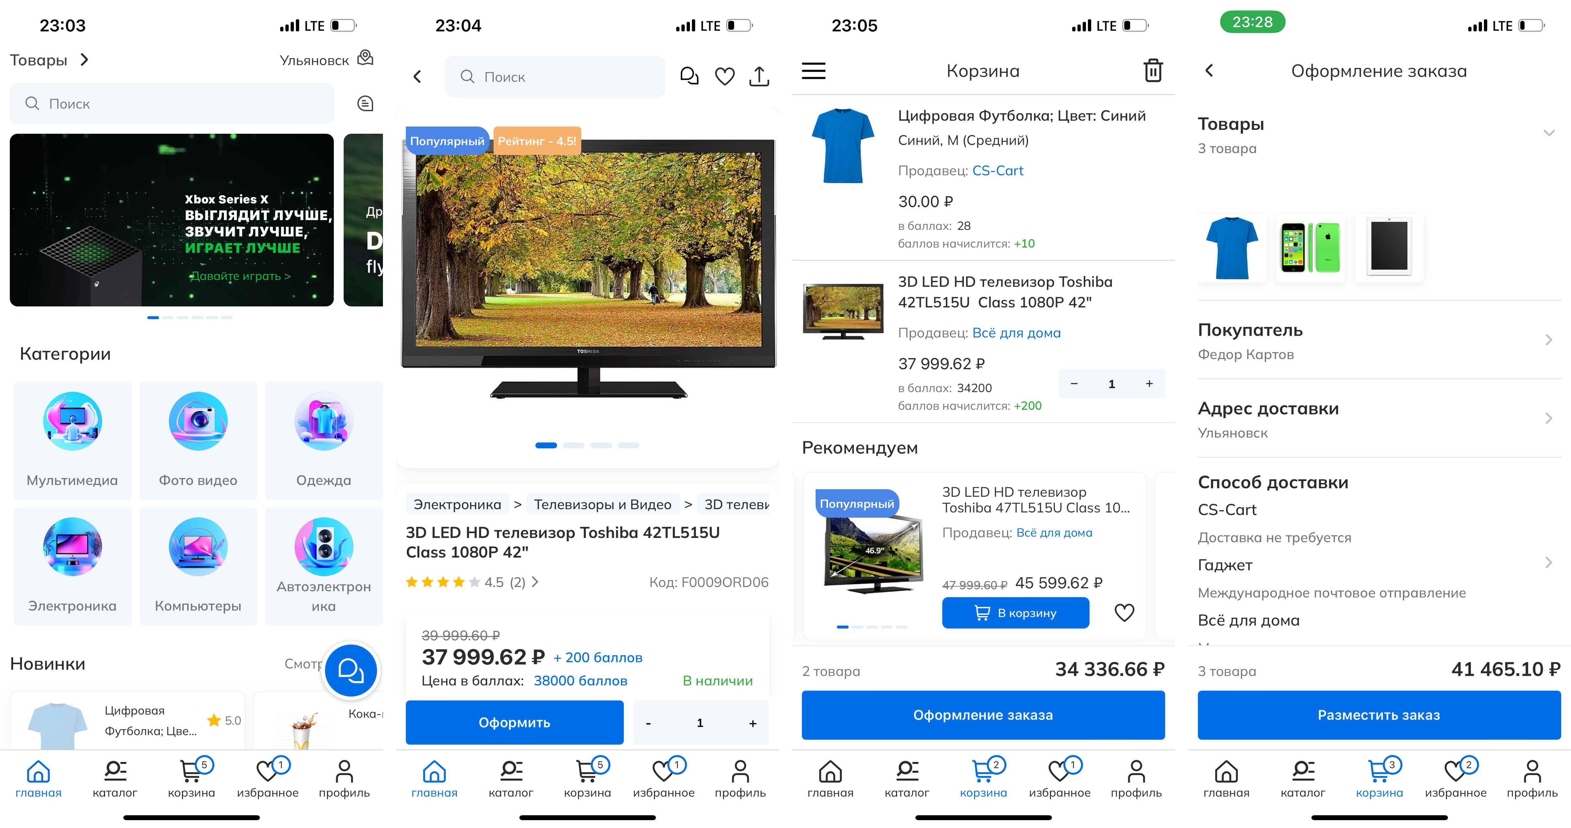The height and width of the screenshot is (828, 1571).
Task: Tap the Поиск field on home screen
Action: tap(172, 104)
